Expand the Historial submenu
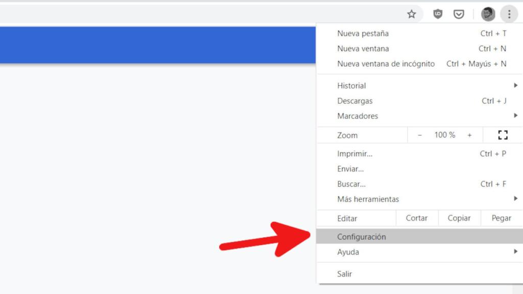Viewport: 523px width, 294px height. [420, 86]
